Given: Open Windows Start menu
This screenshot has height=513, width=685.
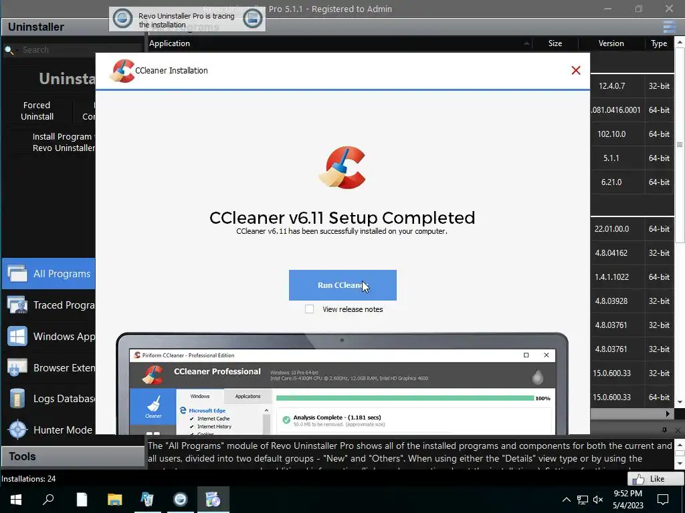Looking at the screenshot, I should click(16, 499).
